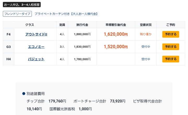Click the 179,760円 amount
This screenshot has height=115, width=188.
point(57,101)
